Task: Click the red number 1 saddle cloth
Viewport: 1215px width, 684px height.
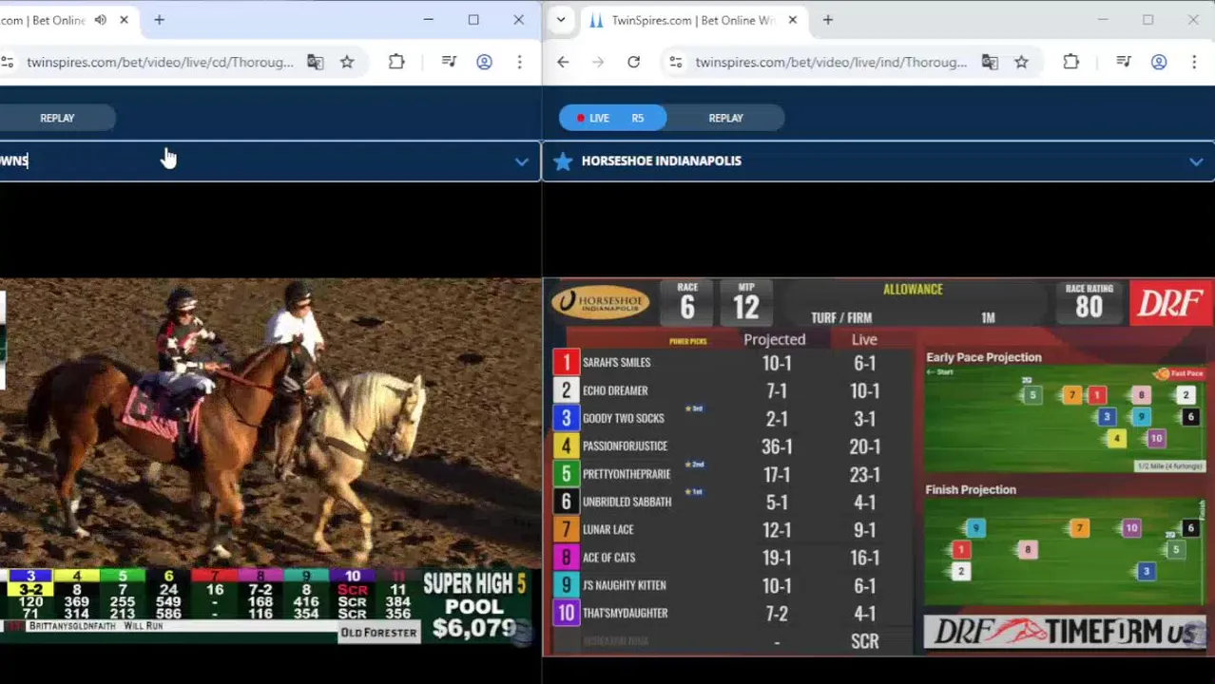Action: click(566, 362)
